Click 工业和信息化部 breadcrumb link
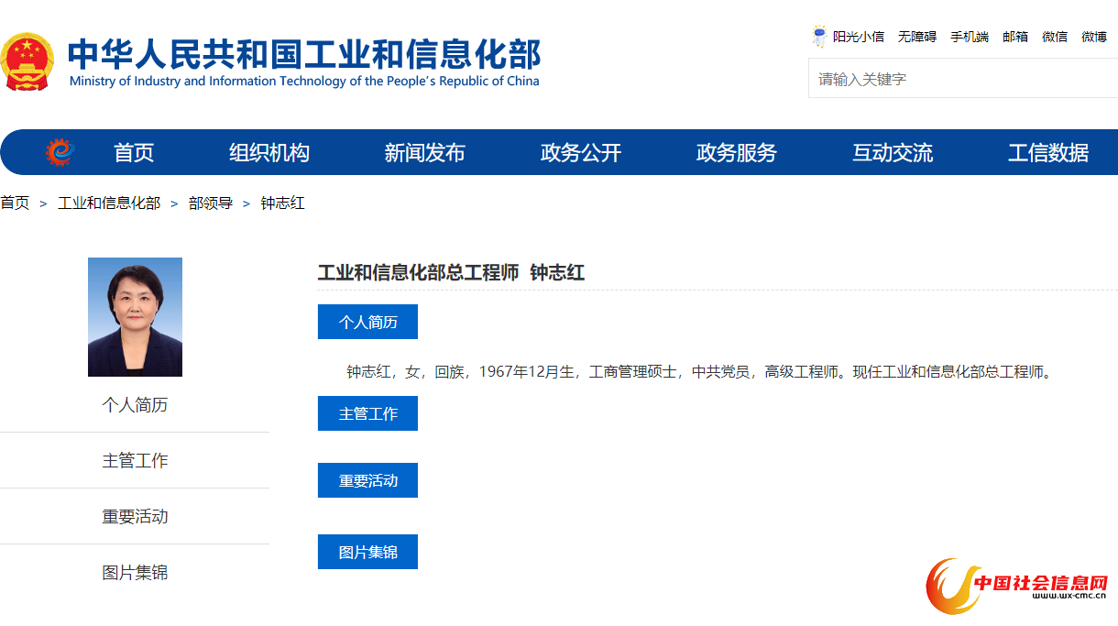Screen dimensions: 1118x626 click(109, 203)
